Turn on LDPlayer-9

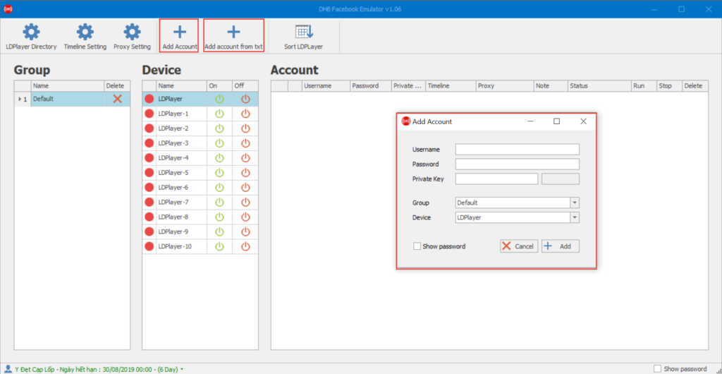coord(220,231)
